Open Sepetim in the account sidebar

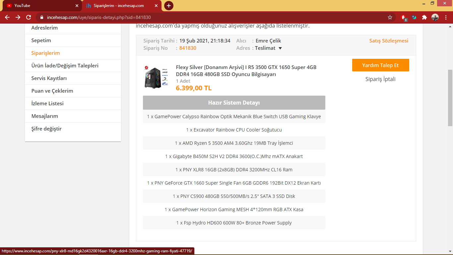coord(41,41)
